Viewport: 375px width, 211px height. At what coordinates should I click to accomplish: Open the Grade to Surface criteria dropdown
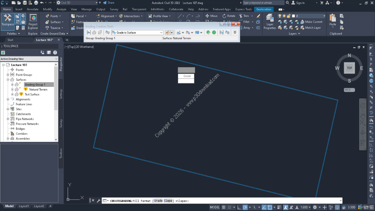tap(161, 33)
